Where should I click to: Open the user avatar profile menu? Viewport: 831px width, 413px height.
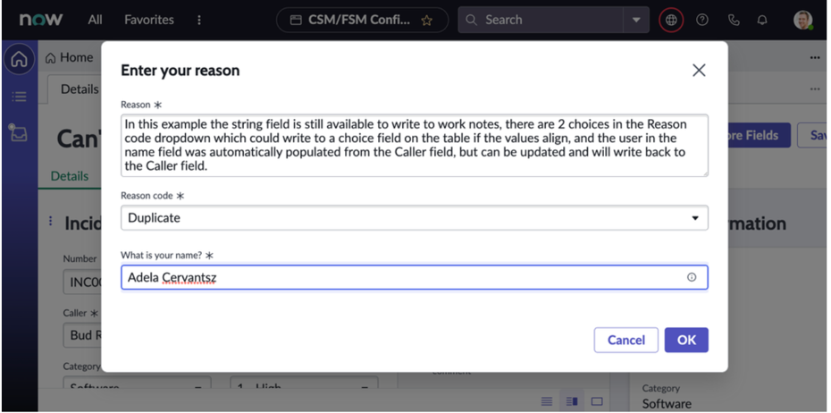tap(802, 20)
